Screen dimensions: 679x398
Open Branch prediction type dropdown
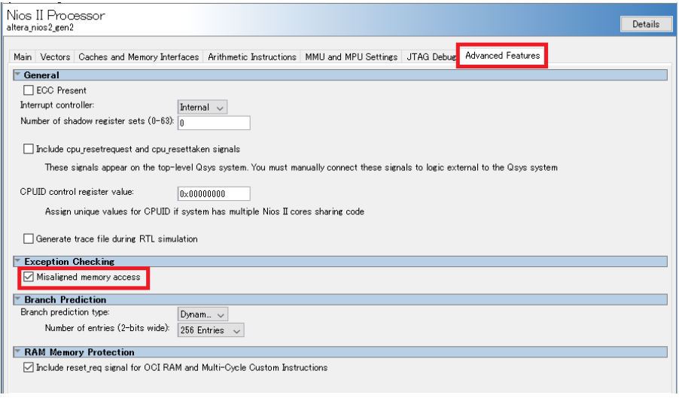click(202, 314)
